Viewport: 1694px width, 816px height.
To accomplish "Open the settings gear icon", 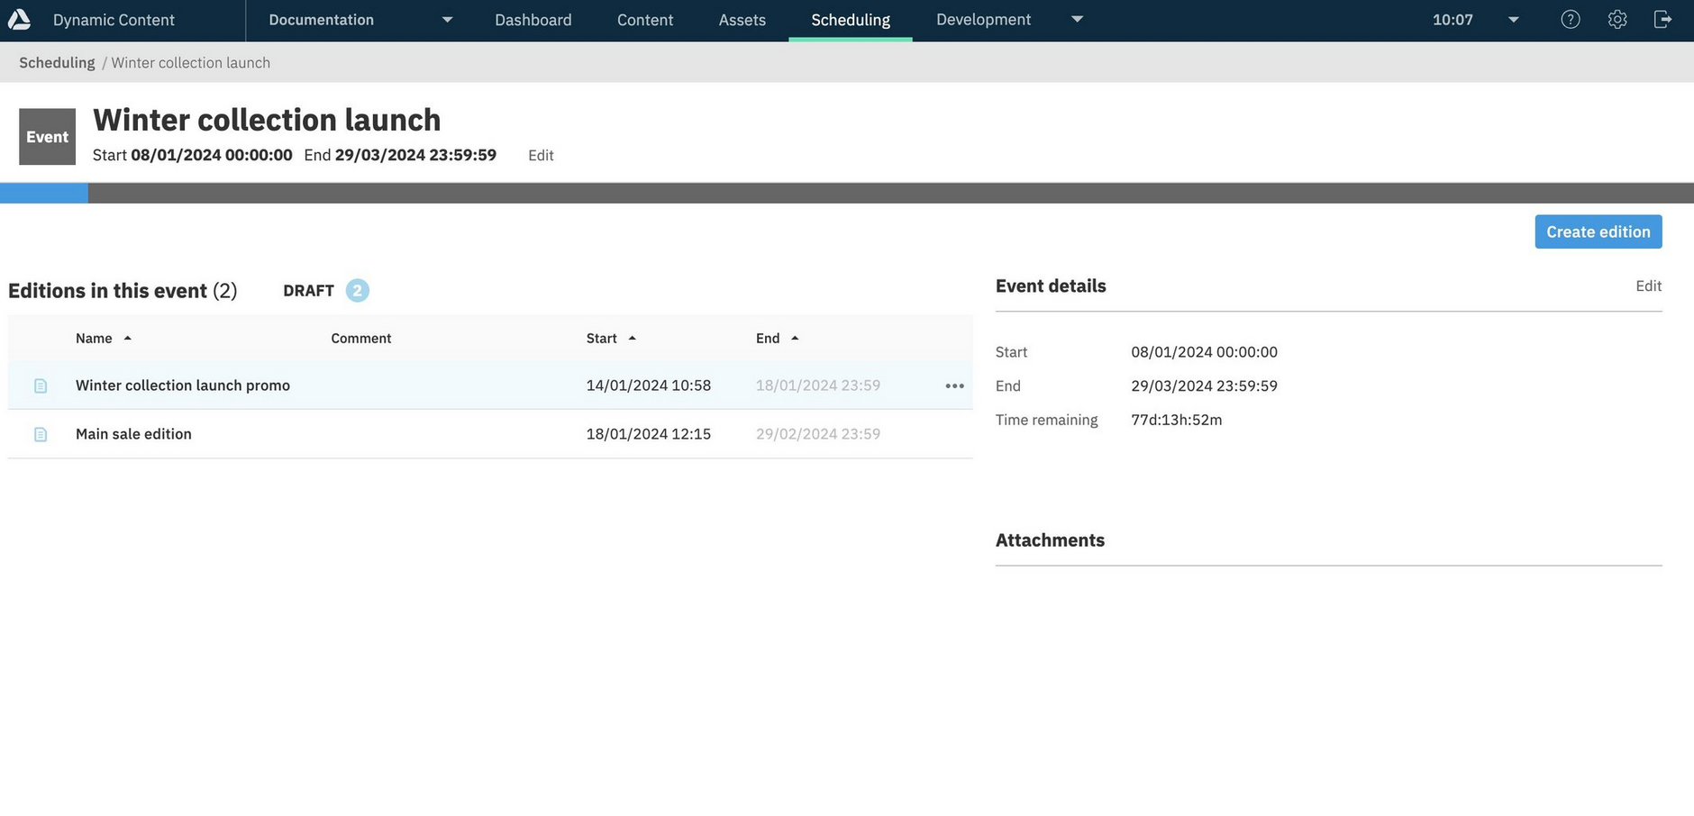I will 1617,20.
